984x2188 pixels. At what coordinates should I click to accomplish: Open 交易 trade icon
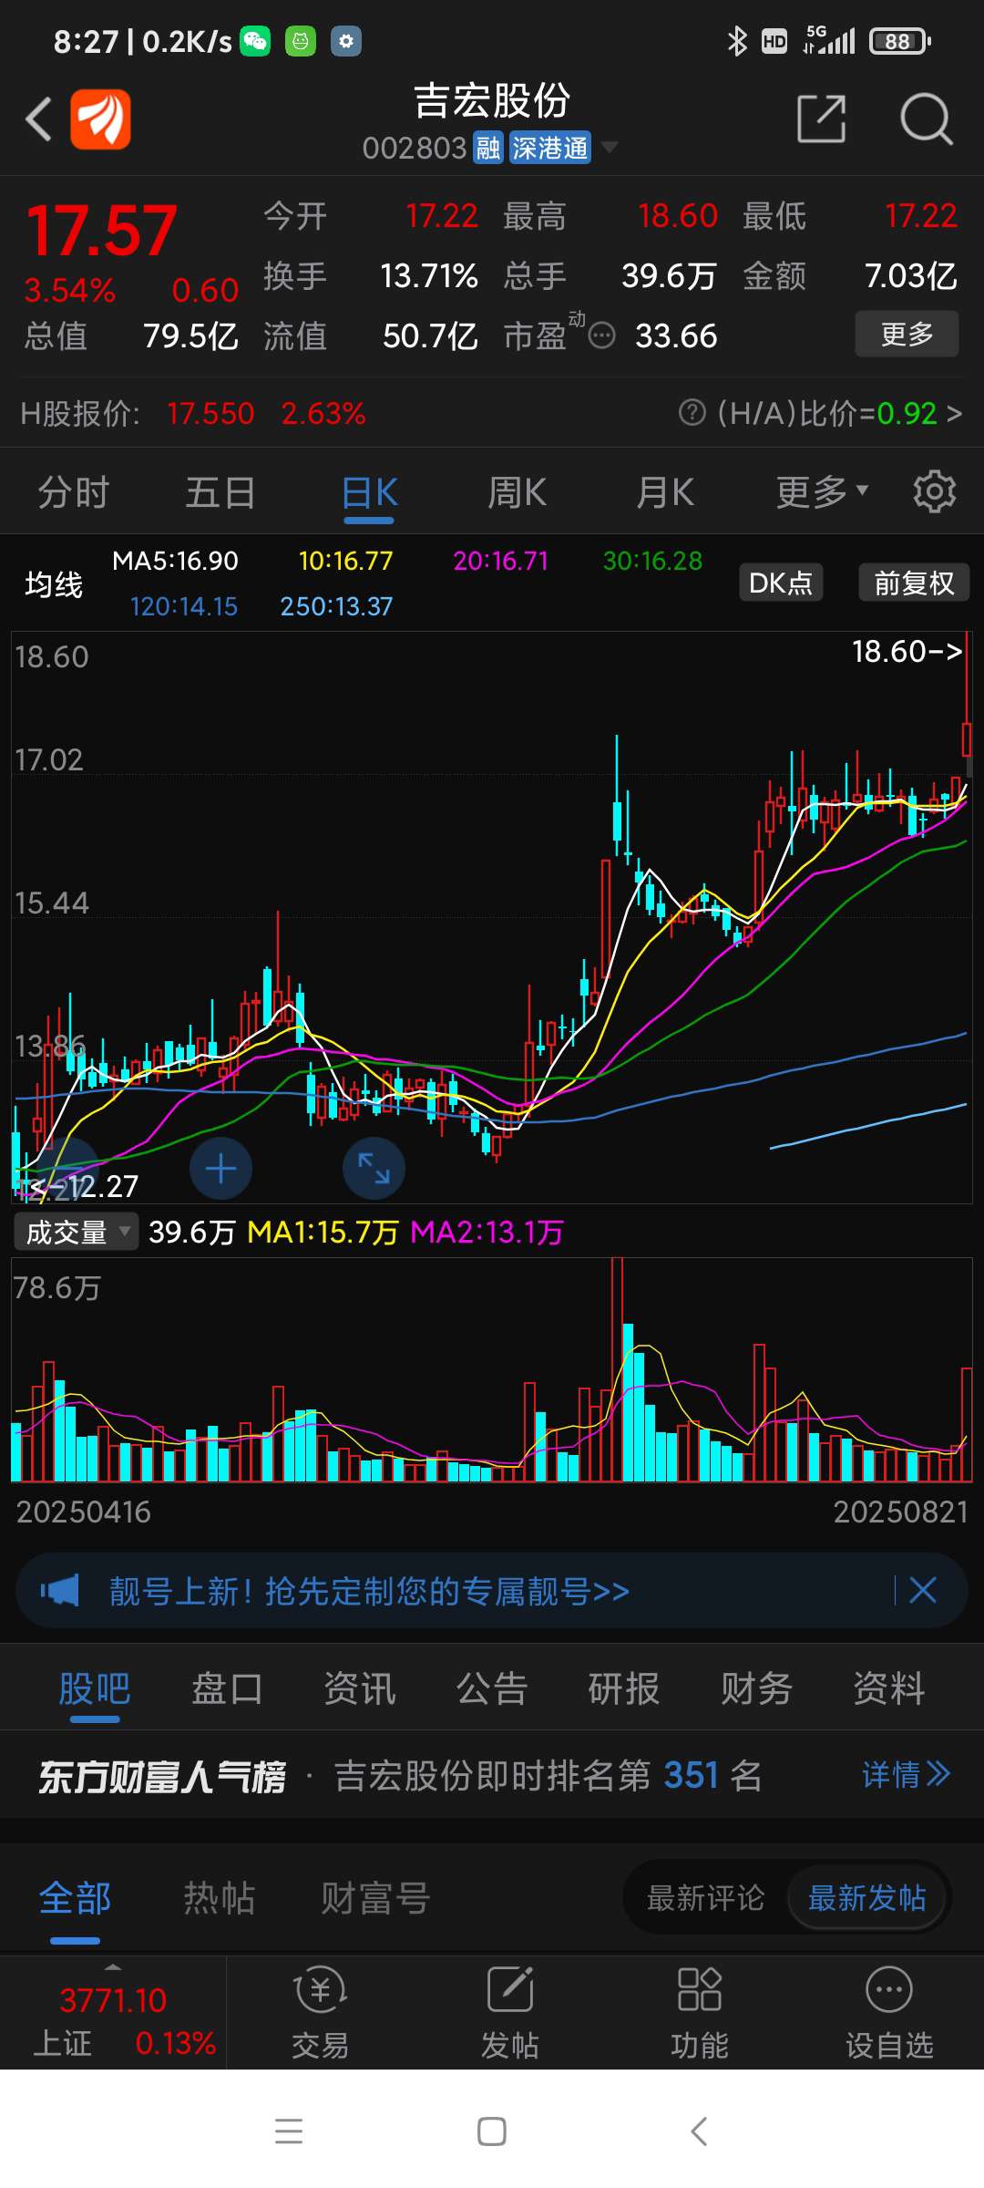click(320, 2013)
